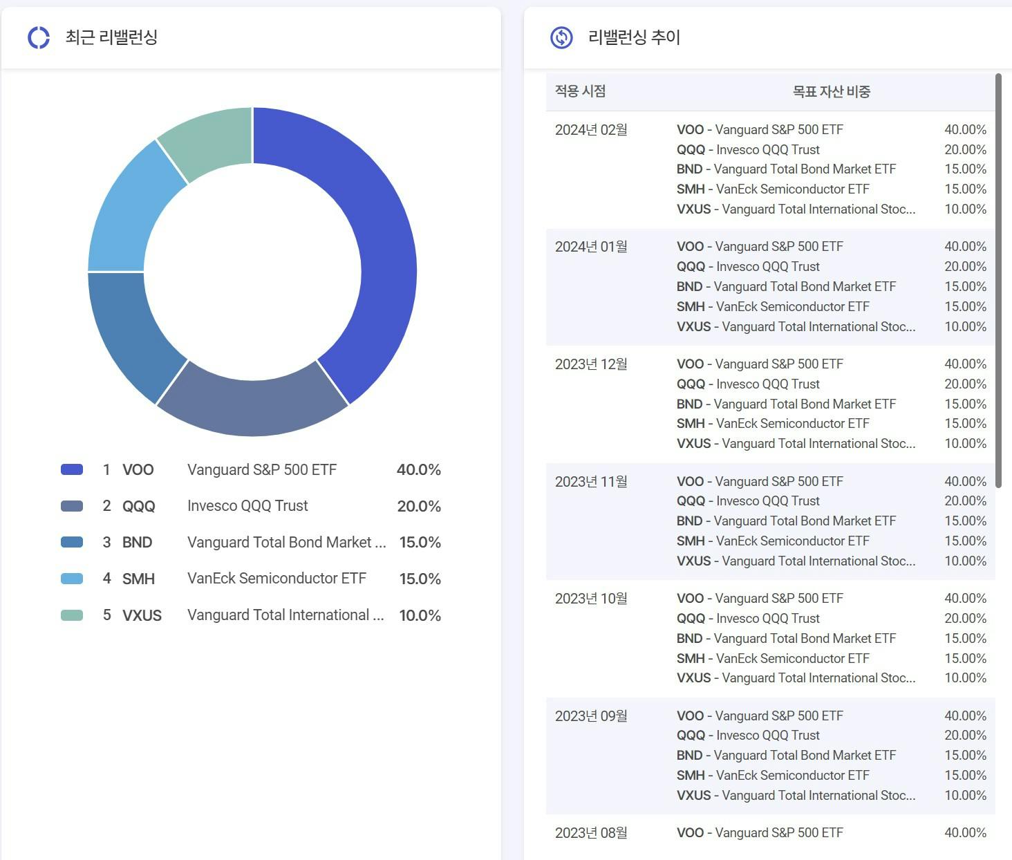The height and width of the screenshot is (860, 1012).
Task: Click the 40.00% weight under 2023년 08월
Action: 966,833
